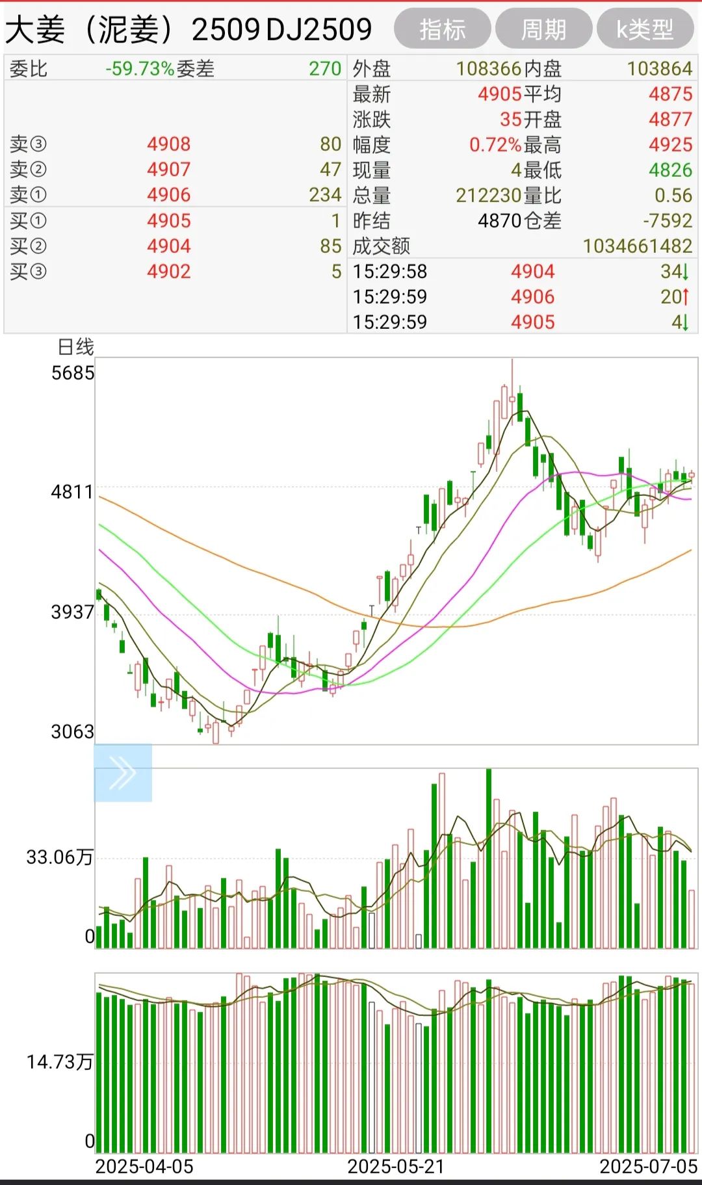The width and height of the screenshot is (702, 1185).
Task: Tap the 买① bid price 4905
Action: [169, 221]
